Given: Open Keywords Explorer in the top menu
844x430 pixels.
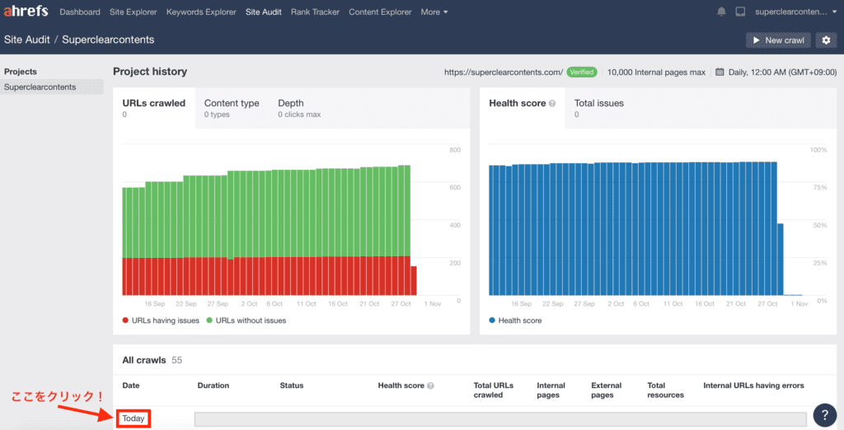Looking at the screenshot, I should (202, 12).
